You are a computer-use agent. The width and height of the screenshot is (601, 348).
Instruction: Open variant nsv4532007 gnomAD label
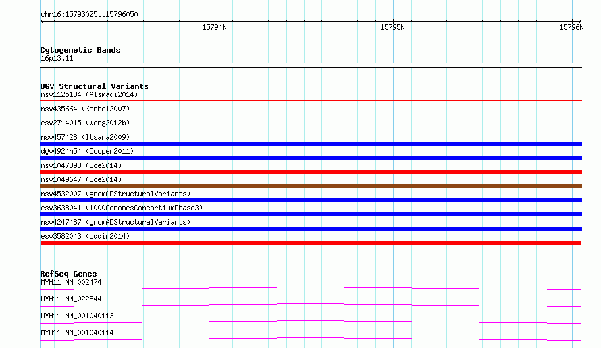115,194
